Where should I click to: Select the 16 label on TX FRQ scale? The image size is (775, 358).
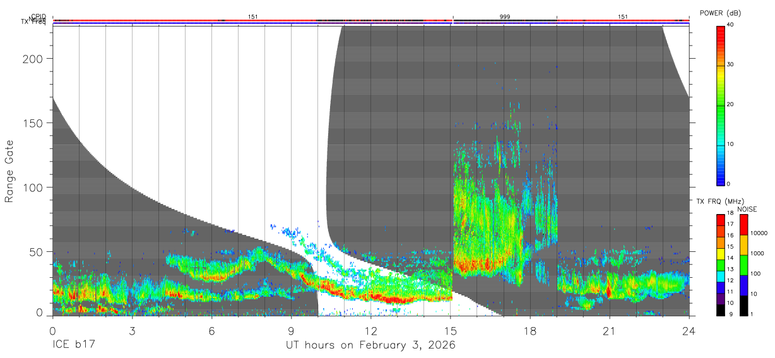click(x=730, y=236)
